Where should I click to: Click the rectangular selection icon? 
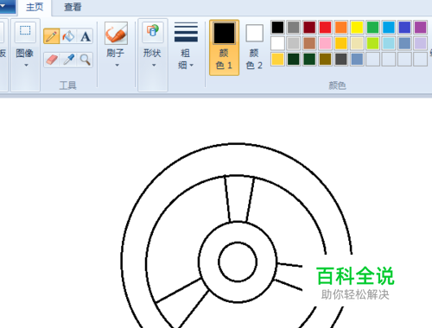pyautogui.click(x=25, y=31)
